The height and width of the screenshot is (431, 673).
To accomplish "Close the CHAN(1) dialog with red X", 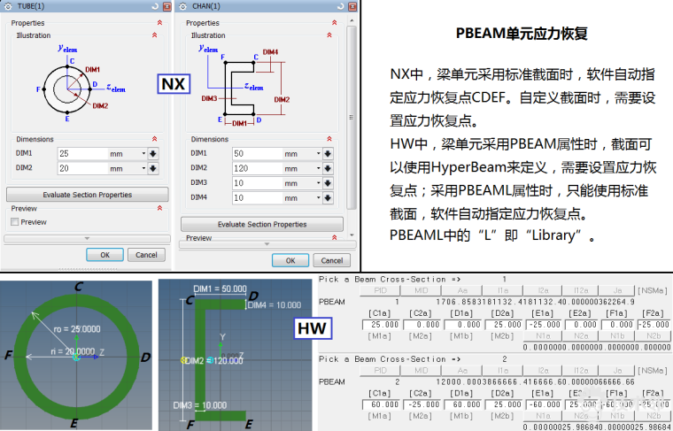I will coord(352,7).
